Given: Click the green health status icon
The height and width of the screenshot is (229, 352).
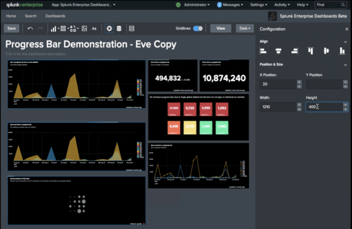Looking at the screenshot, I should click(178, 5).
